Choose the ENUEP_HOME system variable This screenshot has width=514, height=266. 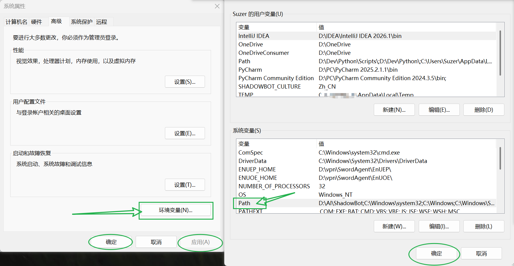click(x=366, y=169)
